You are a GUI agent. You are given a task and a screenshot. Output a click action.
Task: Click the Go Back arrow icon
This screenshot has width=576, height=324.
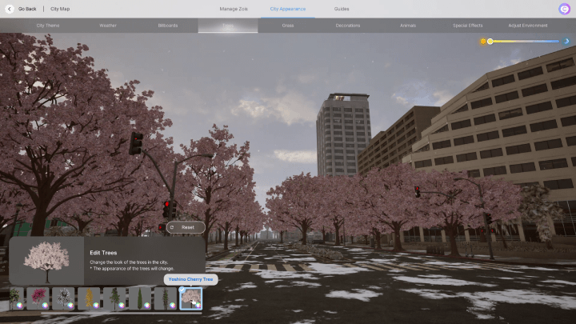[x=9, y=9]
